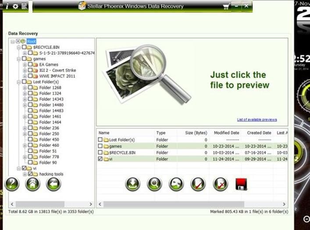
Task: Click the red X document icon
Action: (x=221, y=184)
